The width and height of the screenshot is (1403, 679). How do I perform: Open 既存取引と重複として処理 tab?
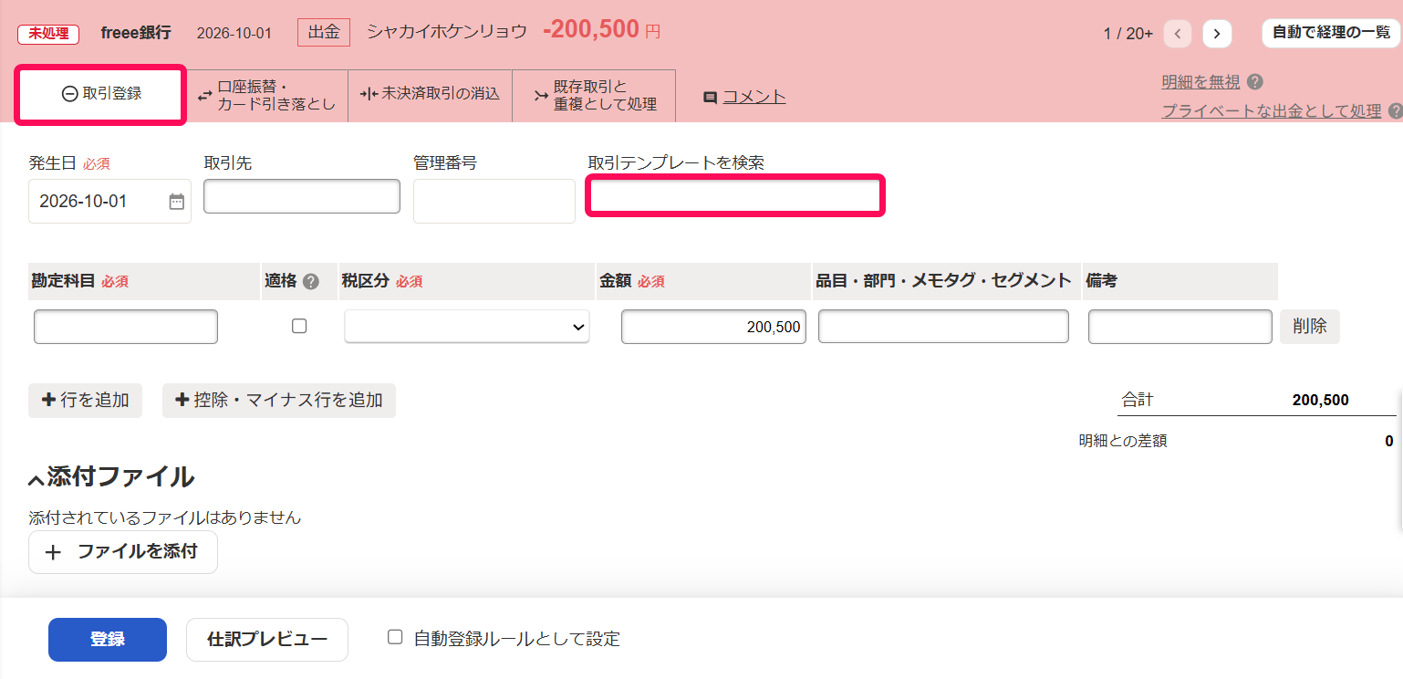coord(594,96)
